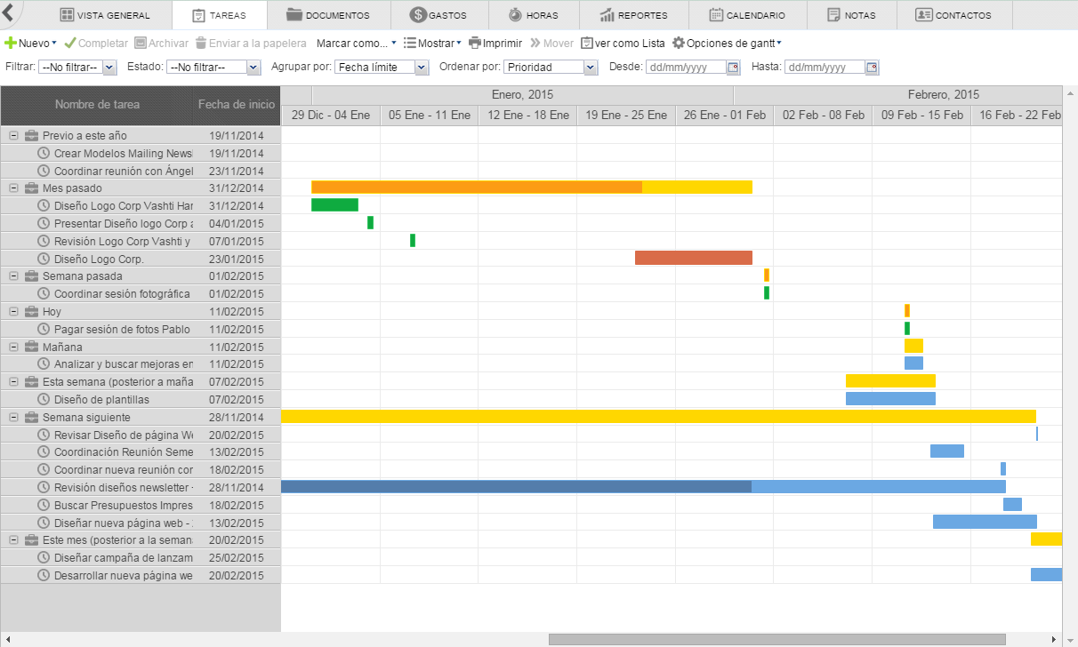Open the Estado filter dropdown
1078x647 pixels.
pos(253,68)
